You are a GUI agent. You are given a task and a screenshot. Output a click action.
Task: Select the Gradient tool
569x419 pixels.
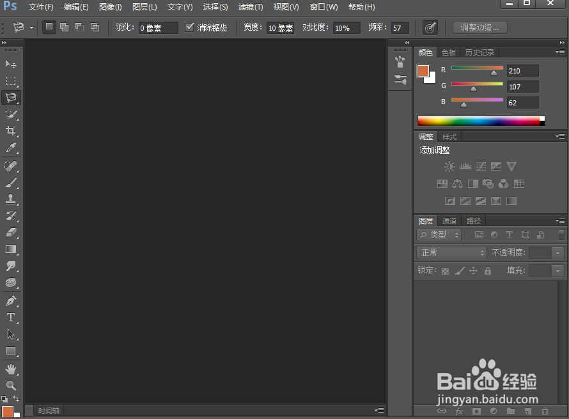(x=11, y=249)
